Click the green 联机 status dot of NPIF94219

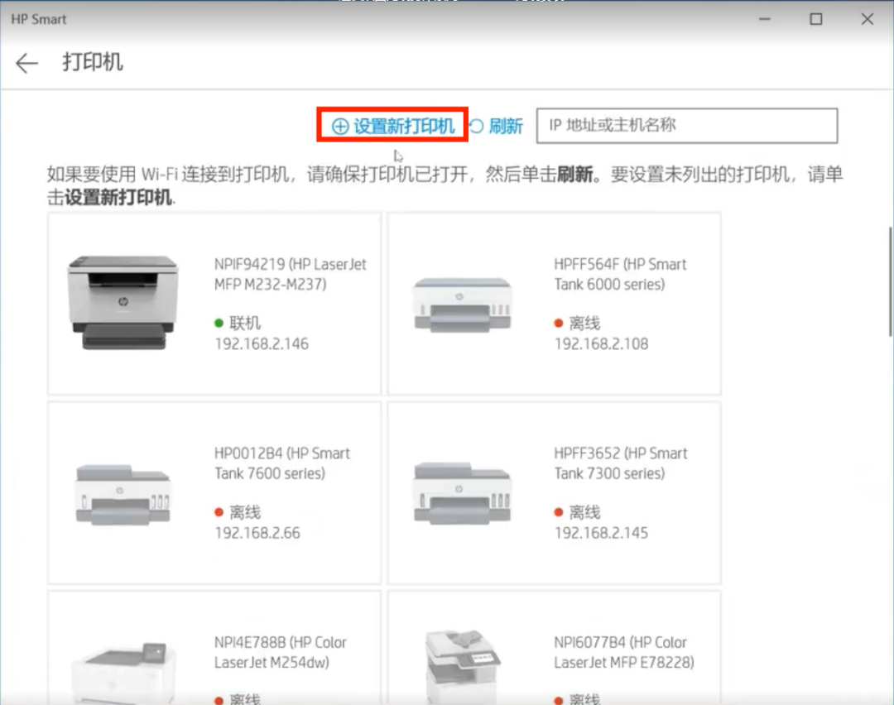219,323
